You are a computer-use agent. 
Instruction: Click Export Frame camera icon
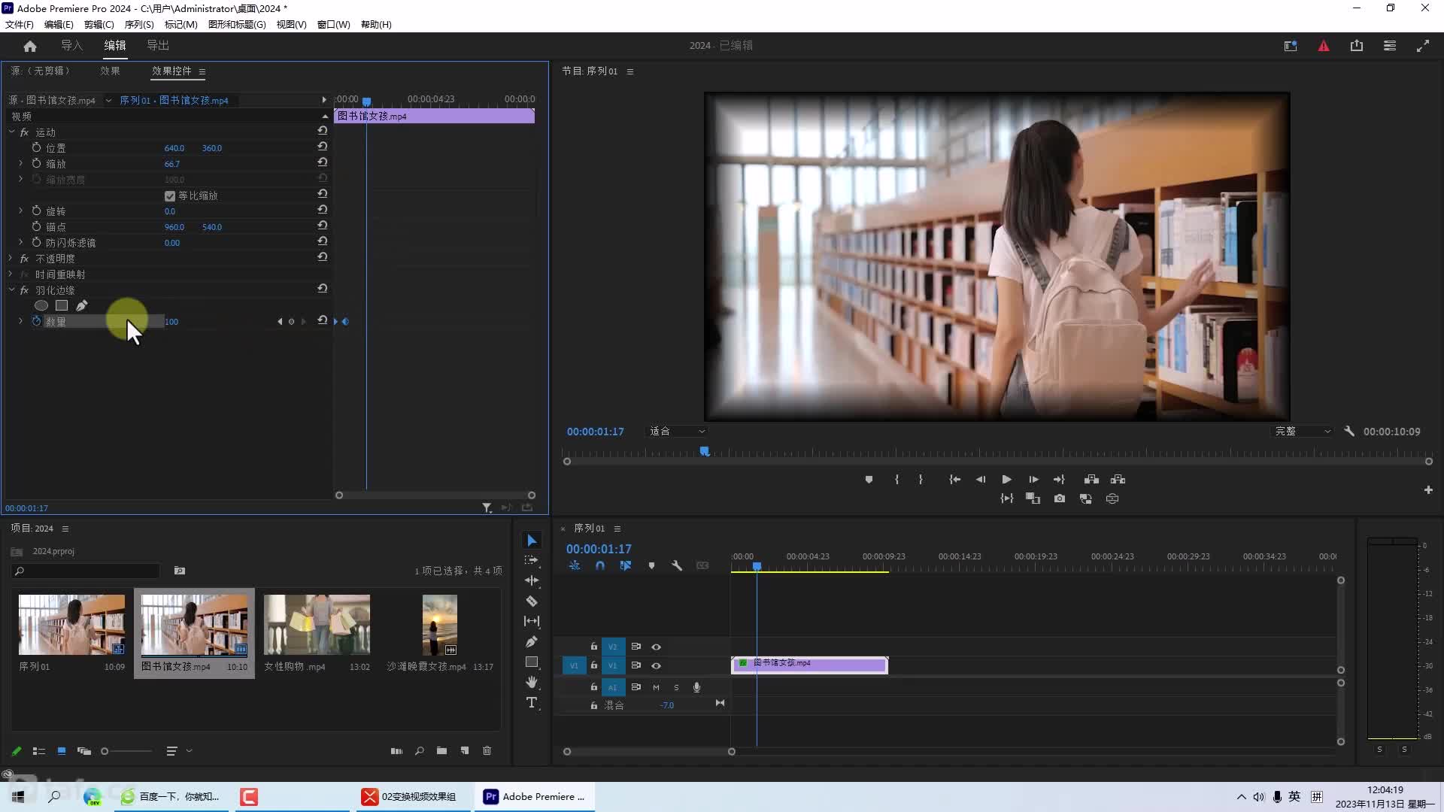coord(1060,498)
